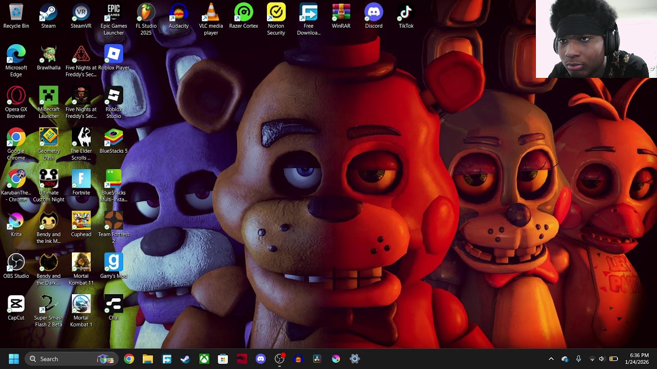
Task: Click the taskbar Search box
Action: click(72, 359)
